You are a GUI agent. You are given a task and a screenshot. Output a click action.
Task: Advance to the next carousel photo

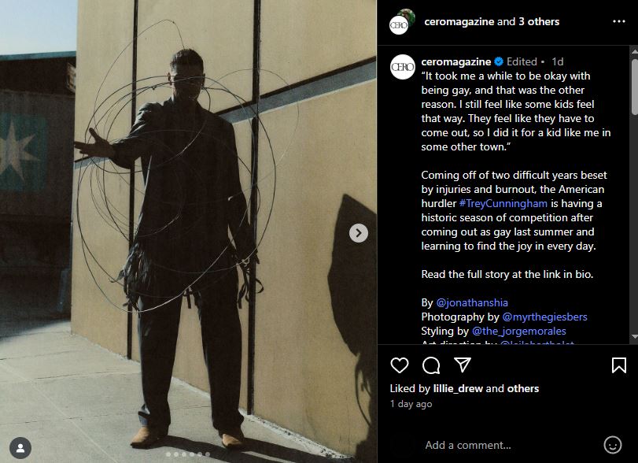(x=359, y=233)
